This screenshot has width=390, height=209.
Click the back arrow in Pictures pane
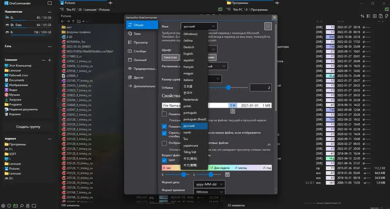point(63,21)
